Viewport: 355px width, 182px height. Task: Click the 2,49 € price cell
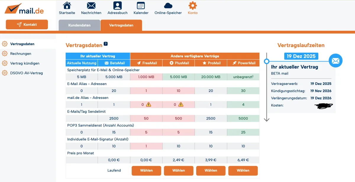(179, 160)
